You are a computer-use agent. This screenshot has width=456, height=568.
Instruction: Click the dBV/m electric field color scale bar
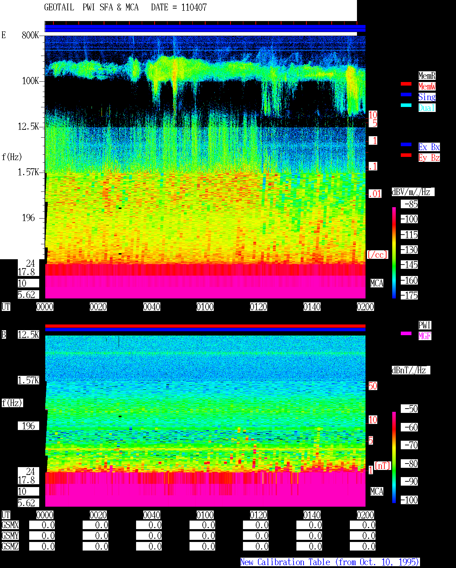(394, 252)
